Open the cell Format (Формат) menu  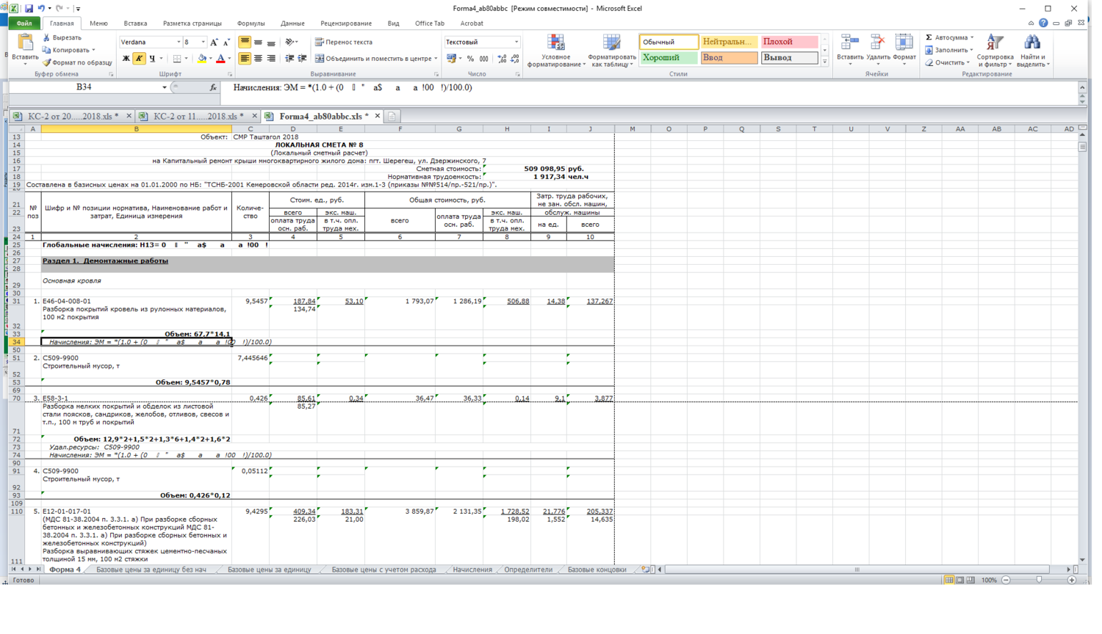(904, 51)
